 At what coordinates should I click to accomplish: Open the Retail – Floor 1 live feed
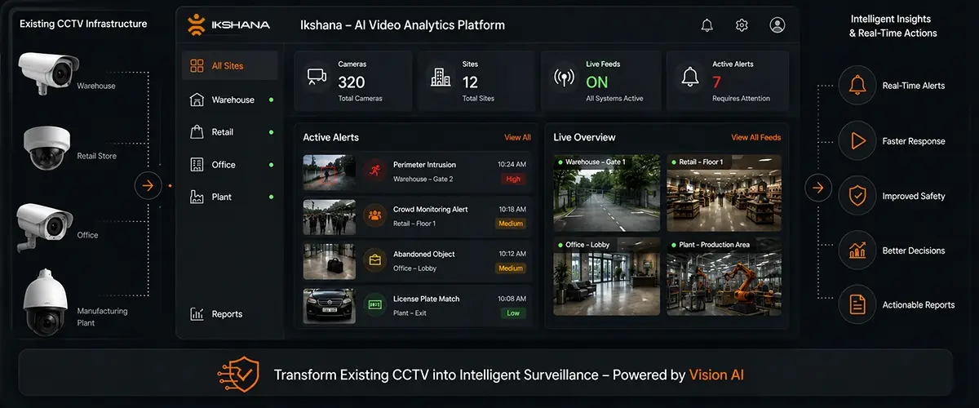click(724, 193)
